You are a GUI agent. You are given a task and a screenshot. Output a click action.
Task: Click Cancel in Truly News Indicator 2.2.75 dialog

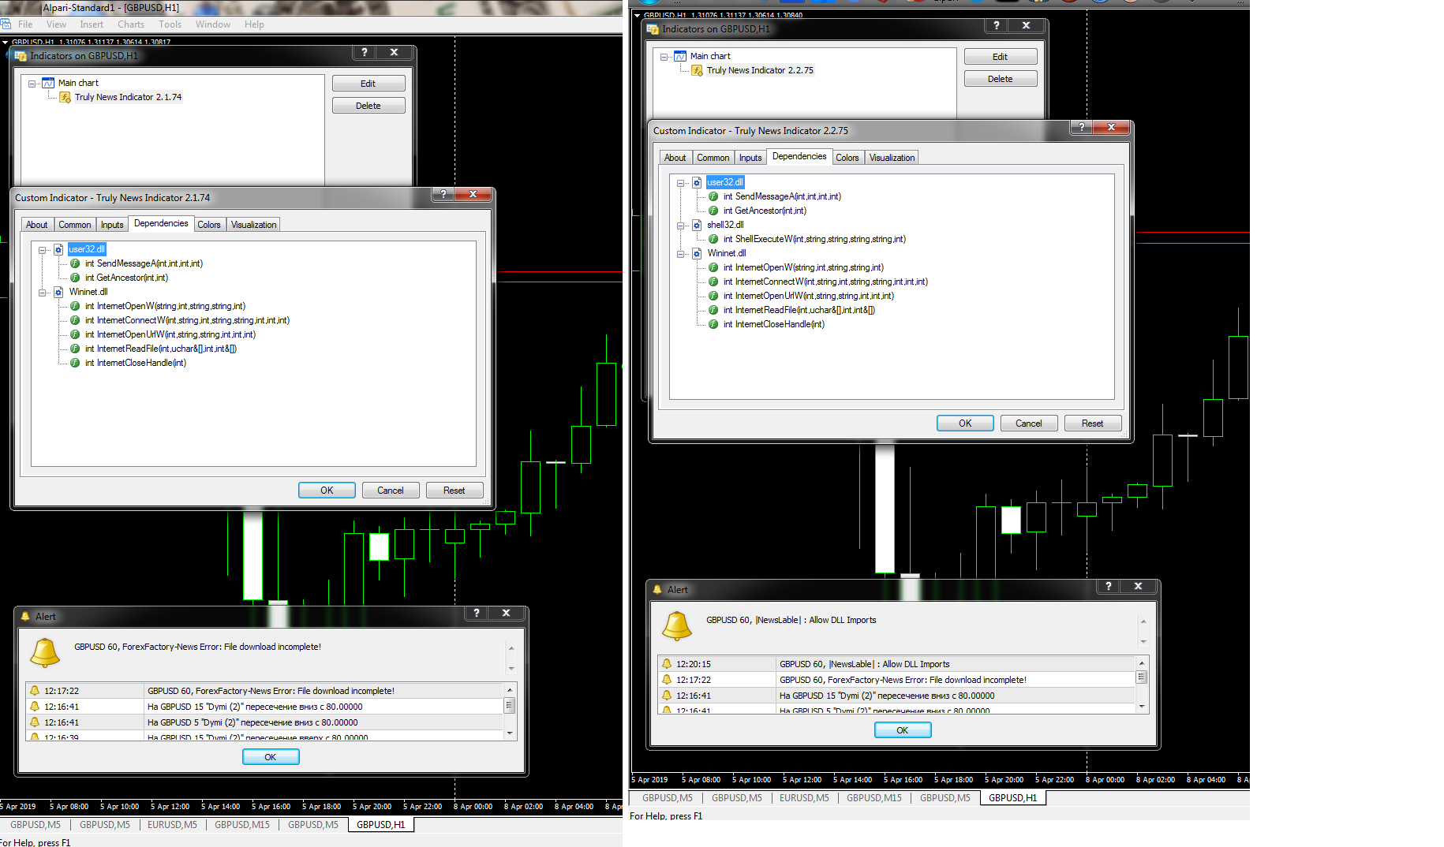pos(1029,423)
